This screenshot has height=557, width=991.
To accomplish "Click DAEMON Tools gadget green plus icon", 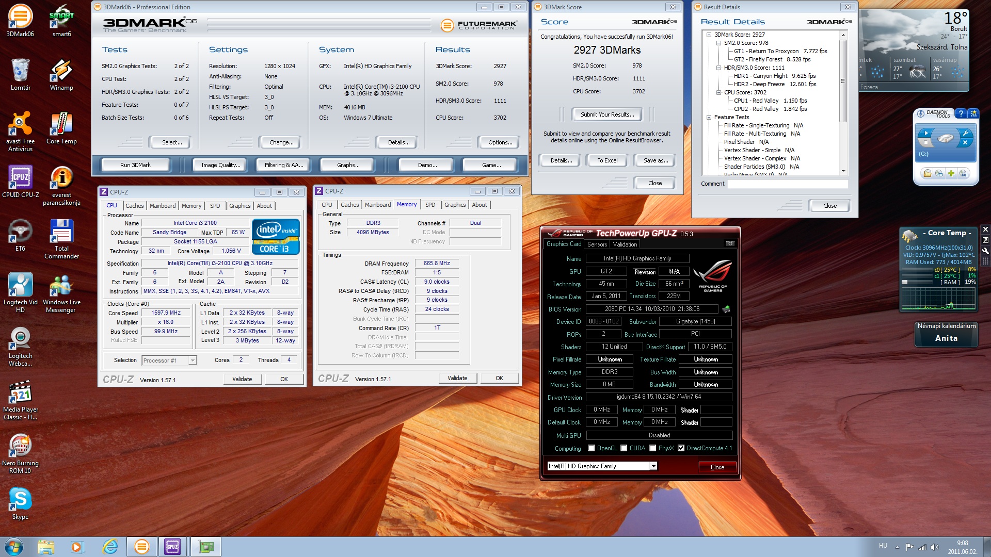I will [x=951, y=173].
